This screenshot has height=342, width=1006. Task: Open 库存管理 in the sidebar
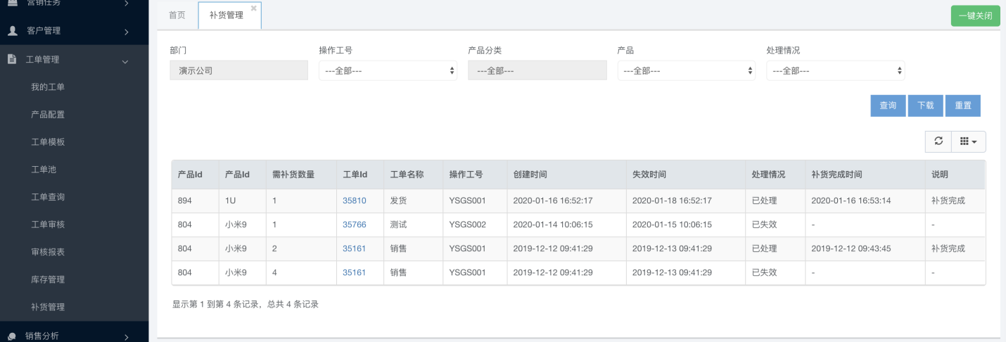tap(48, 279)
